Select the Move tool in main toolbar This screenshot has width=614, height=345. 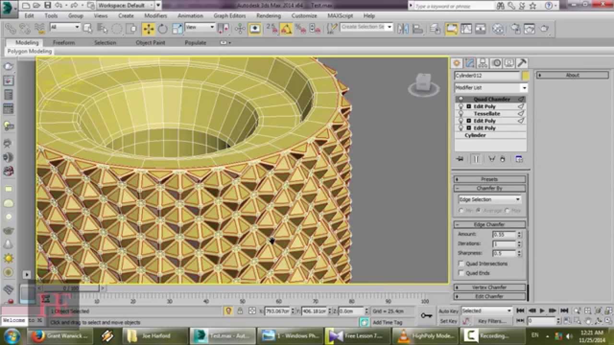[x=148, y=29]
